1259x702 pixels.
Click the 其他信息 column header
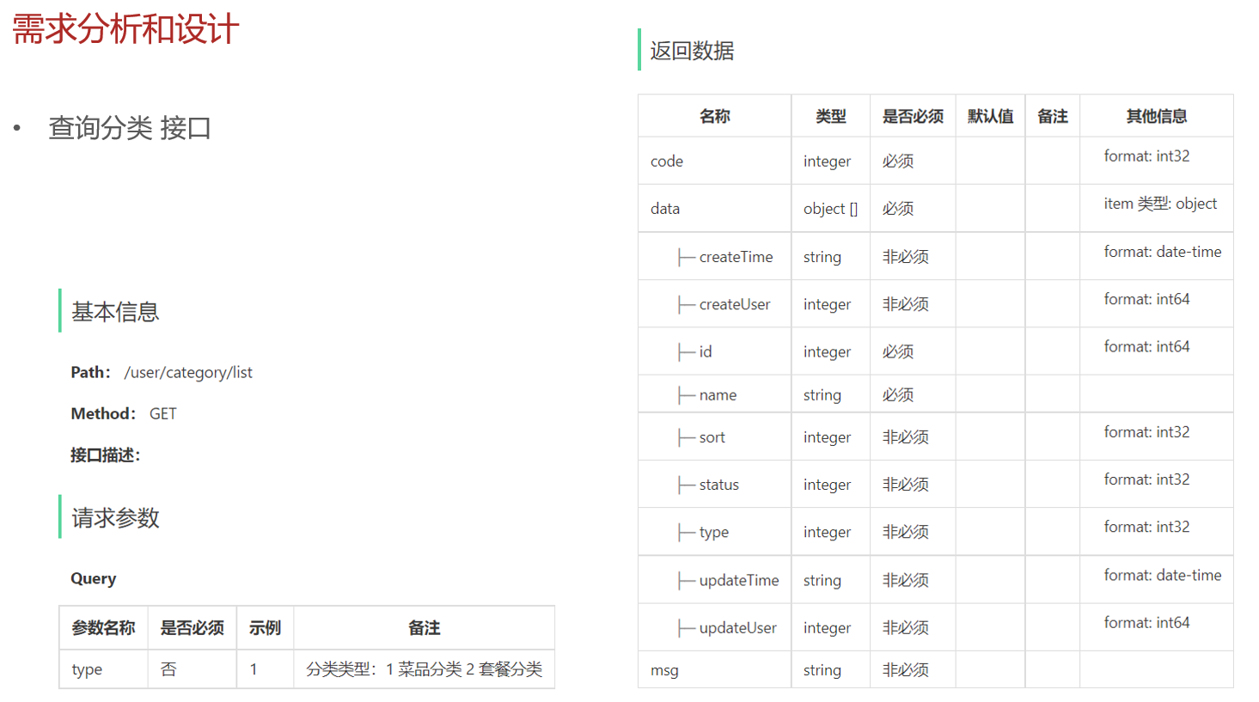(1156, 116)
